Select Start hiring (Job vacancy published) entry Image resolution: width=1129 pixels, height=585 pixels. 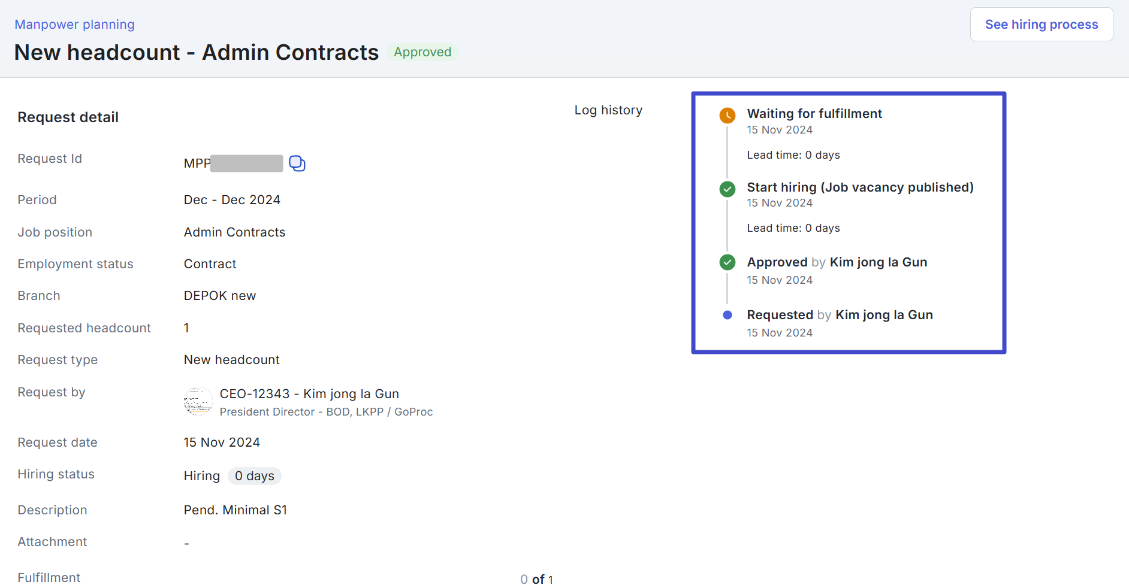[x=859, y=187]
